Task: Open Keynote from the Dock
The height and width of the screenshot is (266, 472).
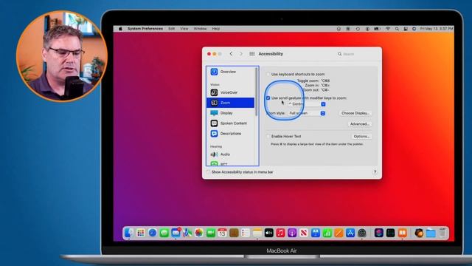Action: coord(316,233)
